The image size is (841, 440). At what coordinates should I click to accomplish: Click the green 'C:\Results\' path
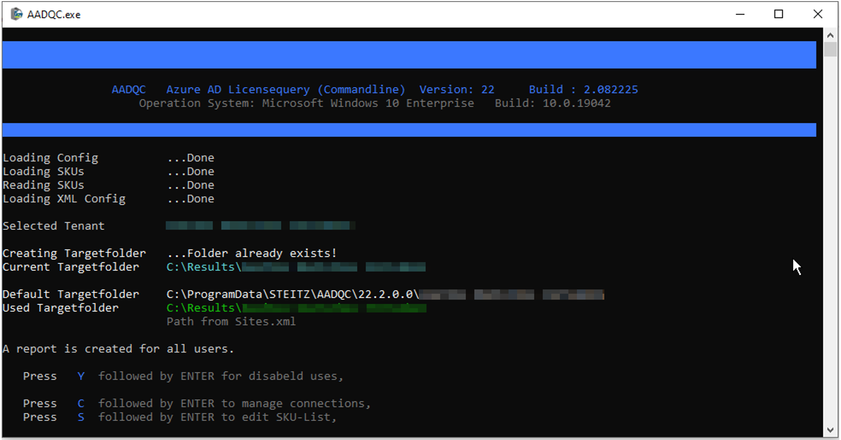pyautogui.click(x=204, y=308)
